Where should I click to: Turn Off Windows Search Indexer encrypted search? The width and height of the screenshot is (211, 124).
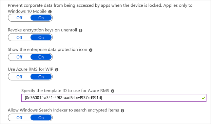(x=19, y=118)
